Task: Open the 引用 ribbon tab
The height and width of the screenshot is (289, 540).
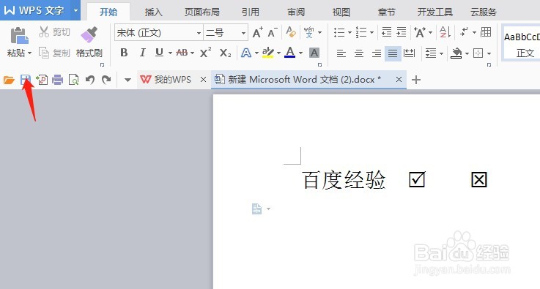Action: tap(251, 12)
